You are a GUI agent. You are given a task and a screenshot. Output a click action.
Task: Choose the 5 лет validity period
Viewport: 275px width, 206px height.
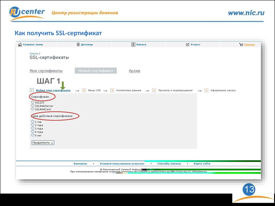point(33,135)
